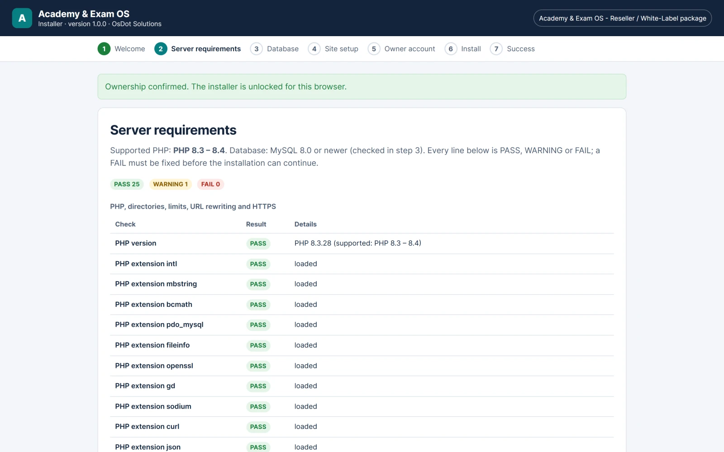Click the PASS badge for extension mbstring
The height and width of the screenshot is (452, 724).
[258, 284]
